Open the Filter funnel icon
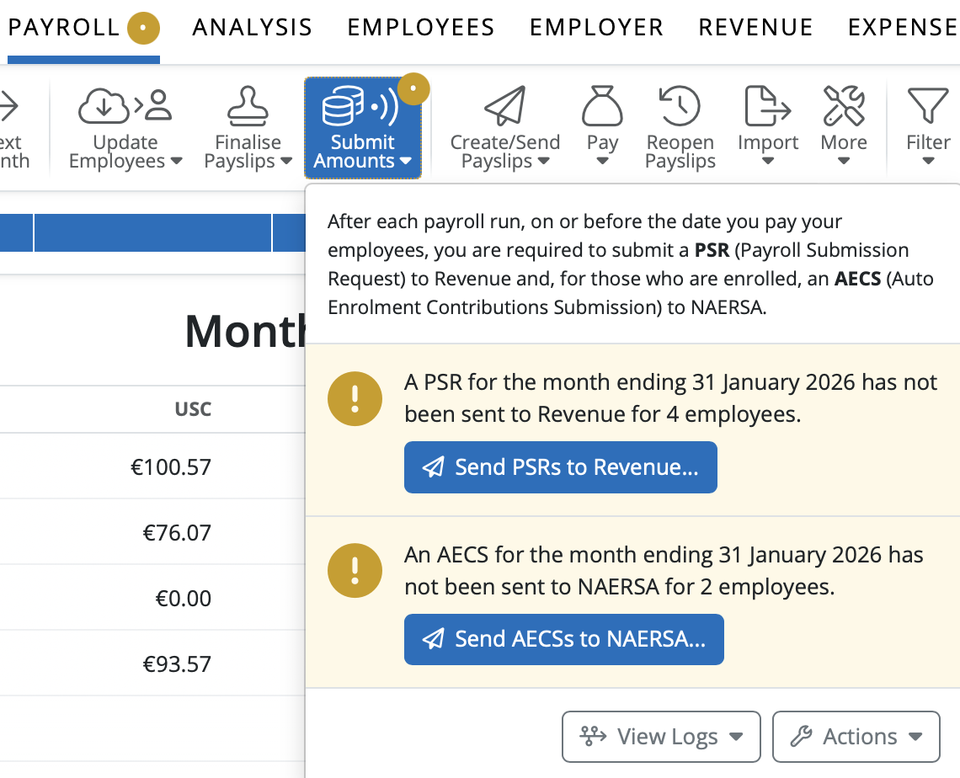The width and height of the screenshot is (960, 778). tap(928, 106)
